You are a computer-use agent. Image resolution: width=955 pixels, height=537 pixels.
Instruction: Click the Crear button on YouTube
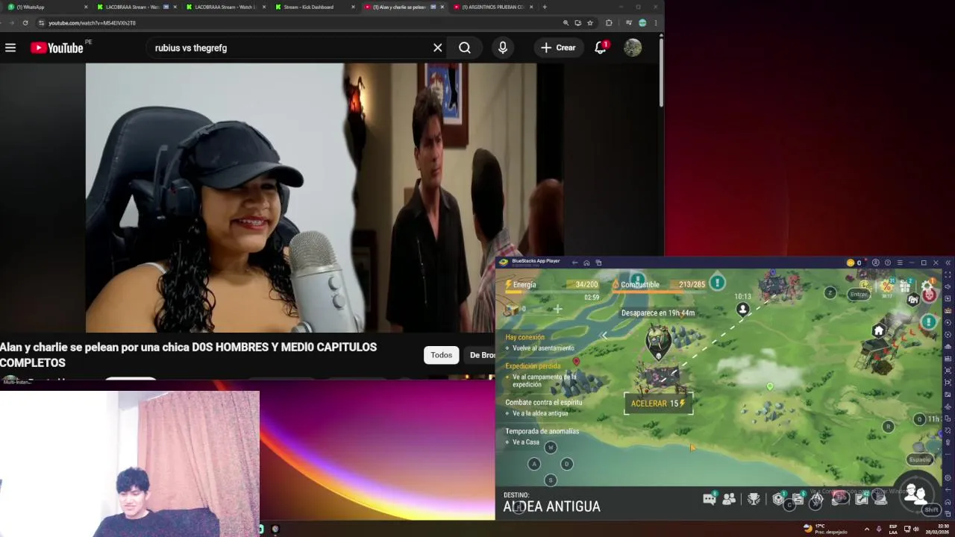pos(559,48)
